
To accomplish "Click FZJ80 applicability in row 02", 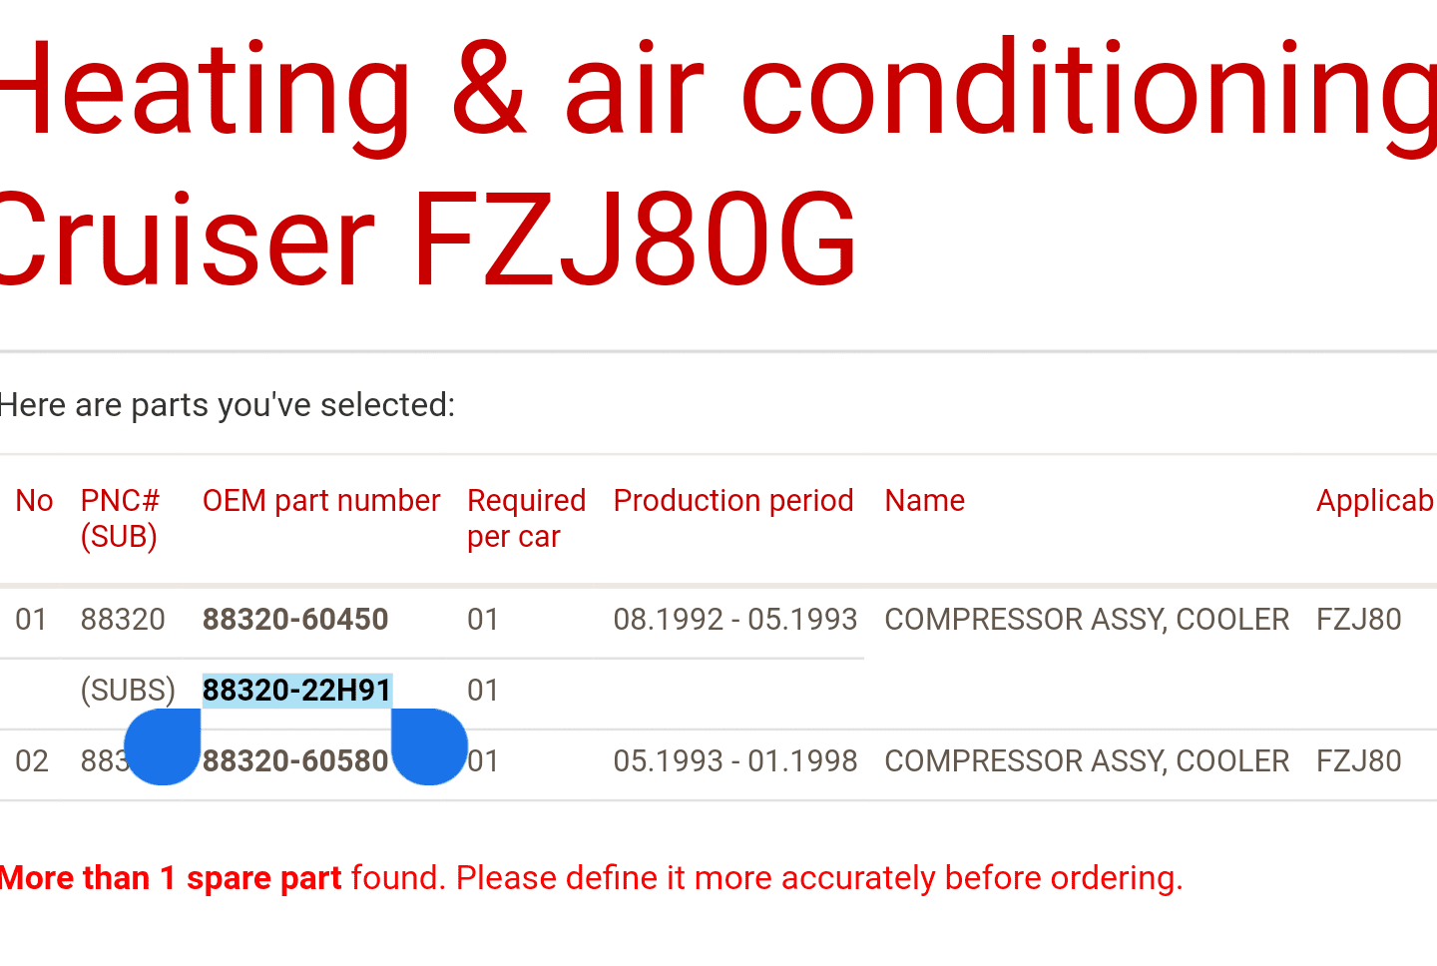I will [x=1359, y=761].
